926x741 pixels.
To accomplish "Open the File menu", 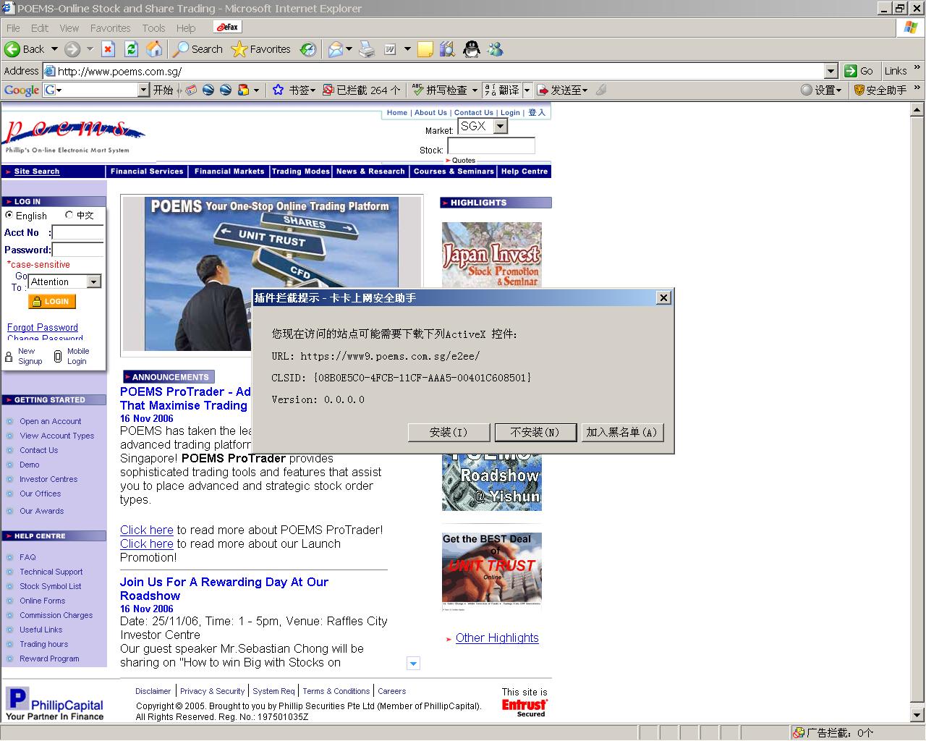I will pos(13,28).
